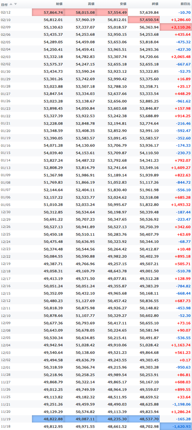Click blue-highlighted open value 48,822.88
This screenshot has height=430, width=192.
click(48, 419)
